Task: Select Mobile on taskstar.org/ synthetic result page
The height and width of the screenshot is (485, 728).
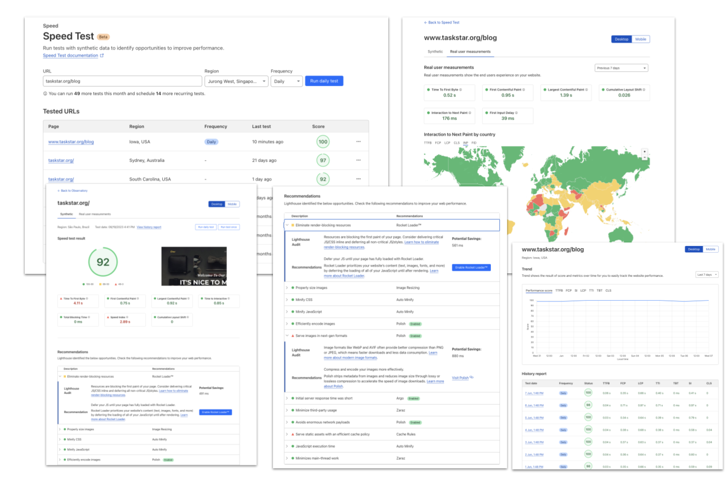Action: point(232,204)
